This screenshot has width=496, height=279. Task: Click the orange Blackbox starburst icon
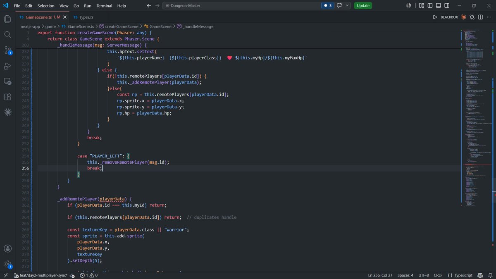(x=464, y=17)
